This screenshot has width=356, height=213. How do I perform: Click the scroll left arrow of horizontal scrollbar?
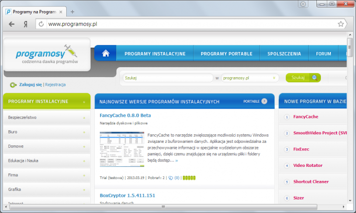(6, 206)
